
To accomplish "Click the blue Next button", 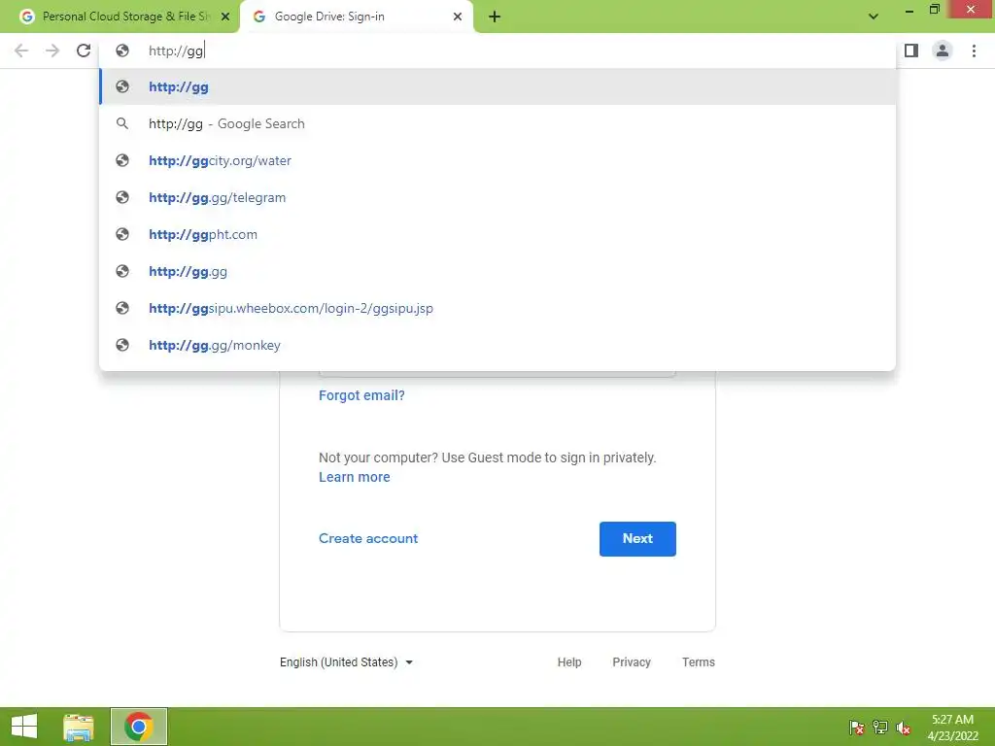I will [x=637, y=538].
